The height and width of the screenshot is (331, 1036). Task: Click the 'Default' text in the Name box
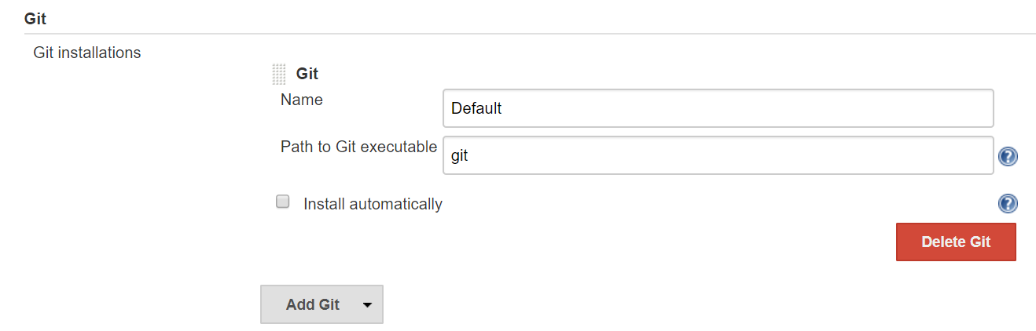476,108
